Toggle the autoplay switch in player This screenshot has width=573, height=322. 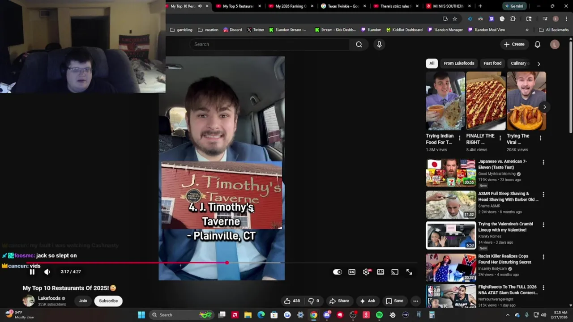(x=338, y=272)
